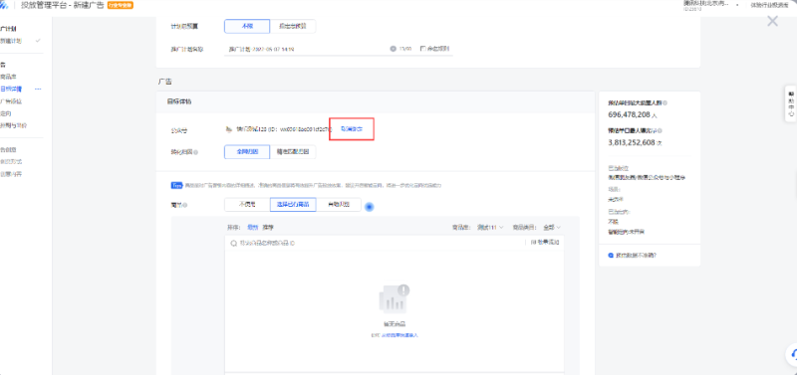Screen dimensions: 797x375
Task: Click the blue Tips badge
Action: 176,186
